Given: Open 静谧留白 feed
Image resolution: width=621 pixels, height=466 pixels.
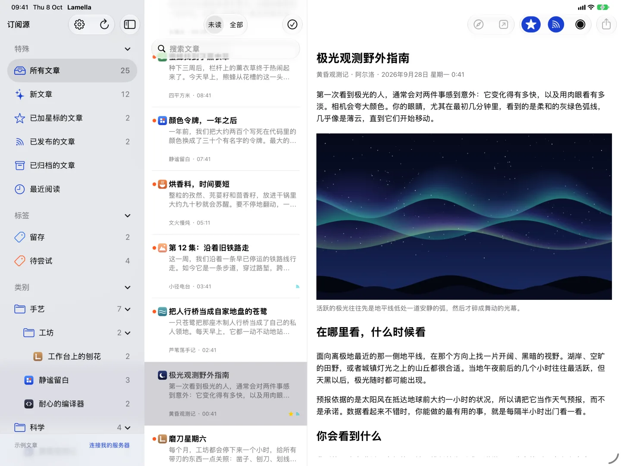Looking at the screenshot, I should pos(72,380).
